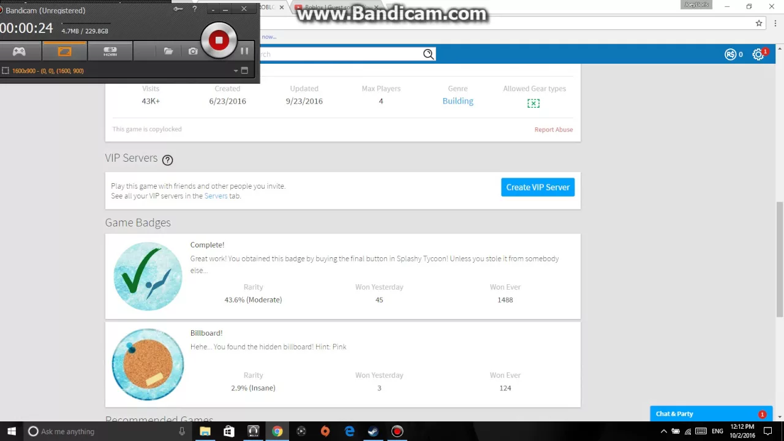Image resolution: width=784 pixels, height=441 pixels.
Task: Click the Complete! badge title
Action: point(207,245)
